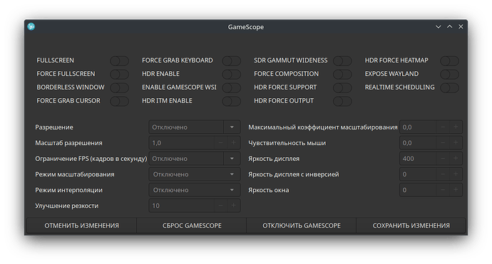This screenshot has width=492, height=264.
Task: Decrease display brightness value with minus button
Action: point(442,159)
